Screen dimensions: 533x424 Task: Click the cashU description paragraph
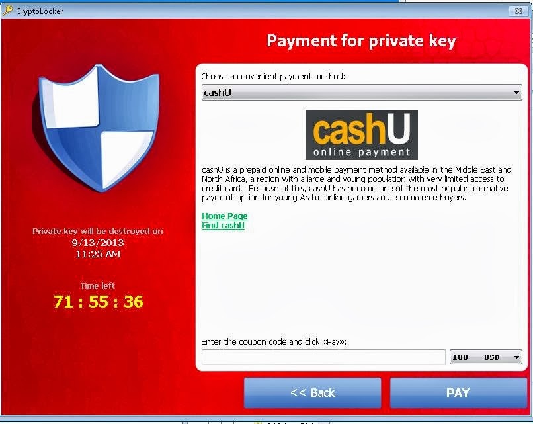[356, 184]
